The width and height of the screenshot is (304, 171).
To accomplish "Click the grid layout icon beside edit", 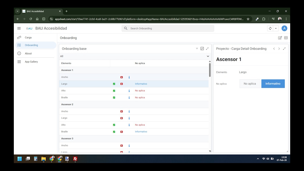I will 286,38.
